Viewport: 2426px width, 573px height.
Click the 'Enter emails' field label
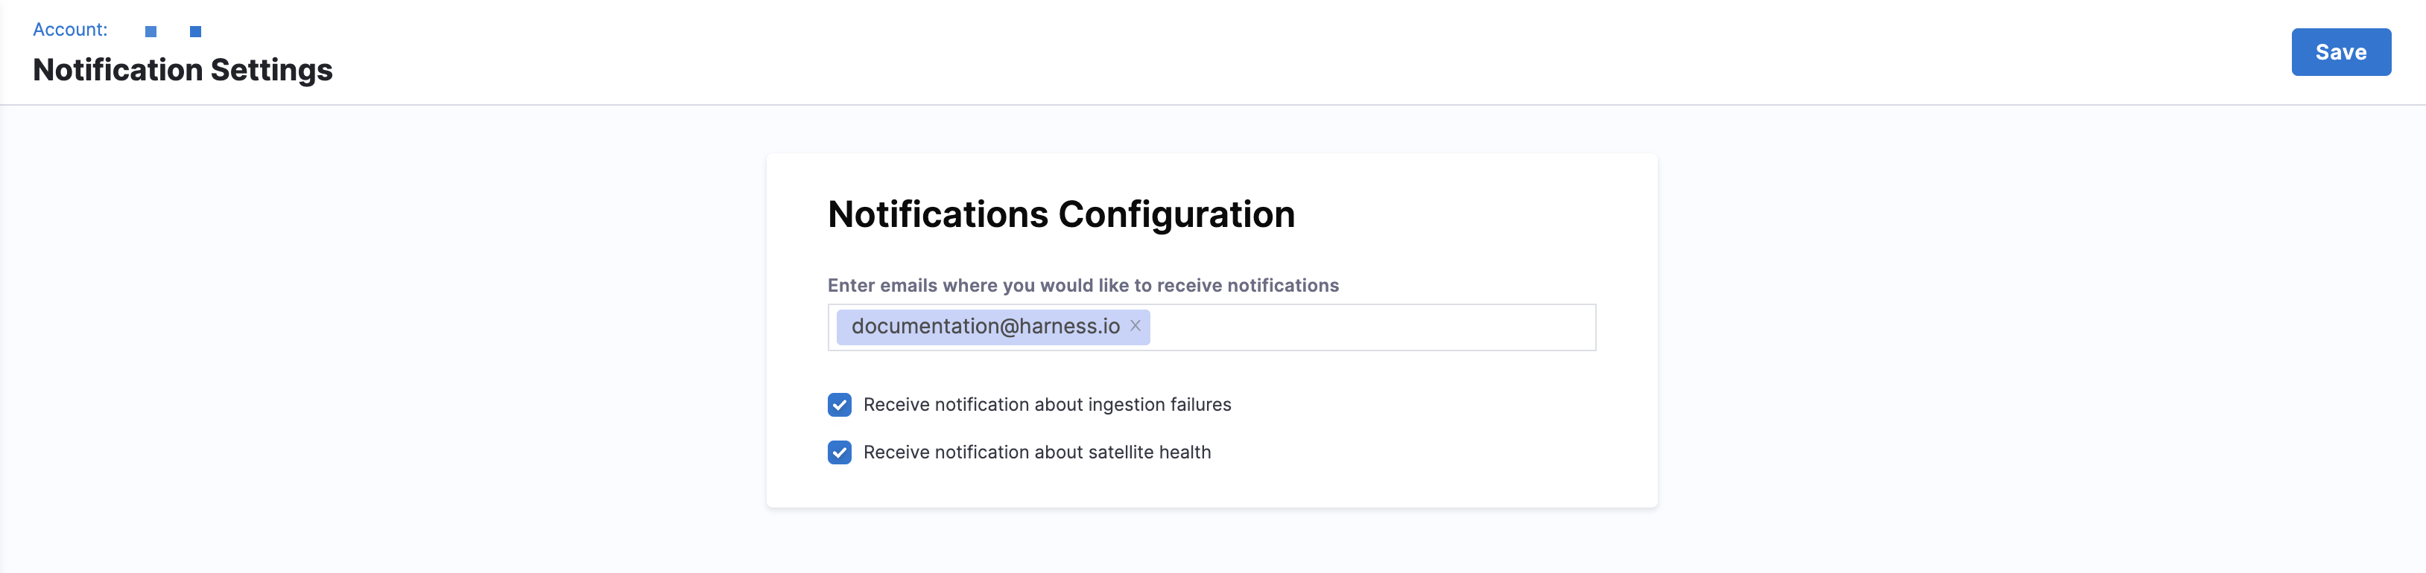pyautogui.click(x=1082, y=285)
